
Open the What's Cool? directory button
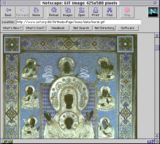pos(35,28)
